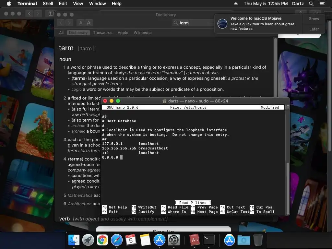Viewport: 332px width, 249px height.
Task: Open the Apple menu
Action: click(x=9, y=4)
